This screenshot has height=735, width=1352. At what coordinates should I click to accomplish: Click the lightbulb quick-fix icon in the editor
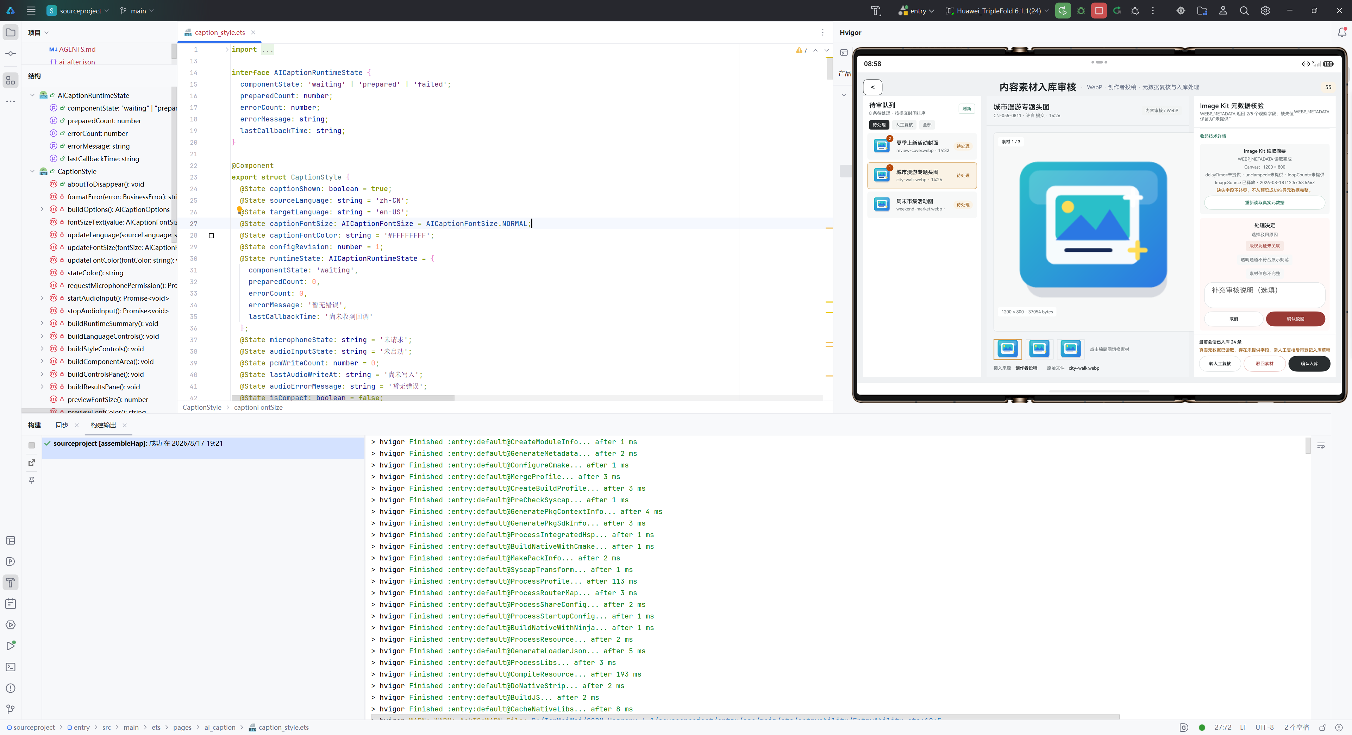click(239, 209)
